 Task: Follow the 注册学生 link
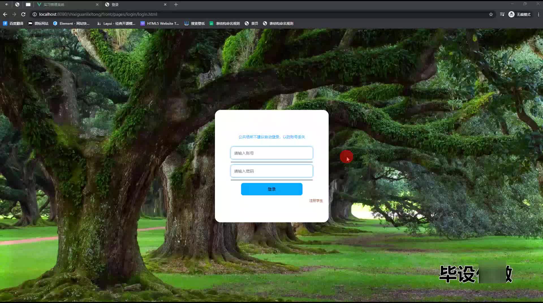click(x=316, y=201)
